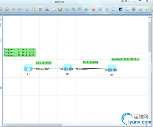Close the eNSP window
The width and height of the screenshot is (153, 127).
tap(147, 1)
